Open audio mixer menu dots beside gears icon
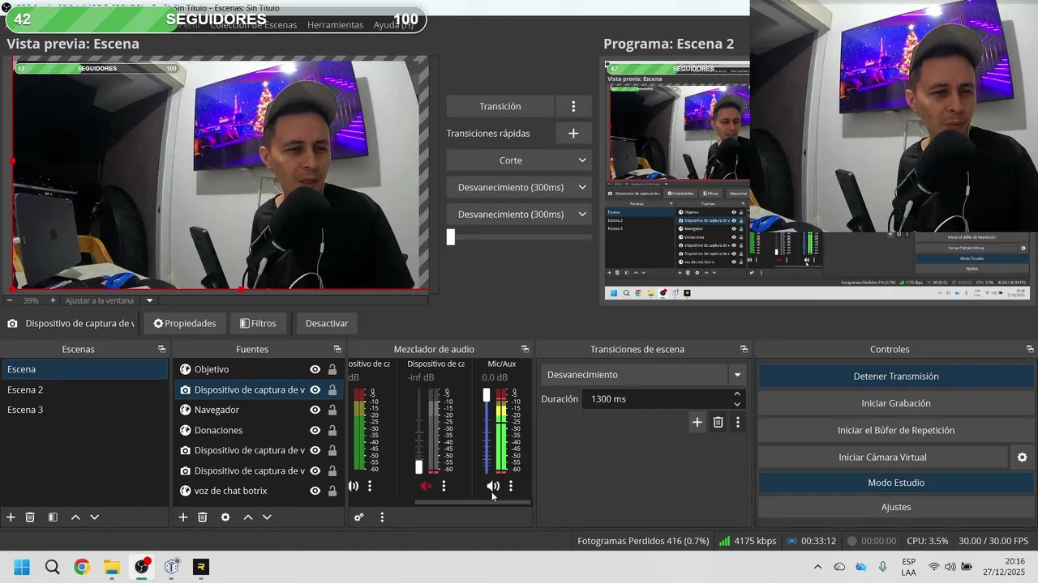1038x583 pixels. (382, 517)
